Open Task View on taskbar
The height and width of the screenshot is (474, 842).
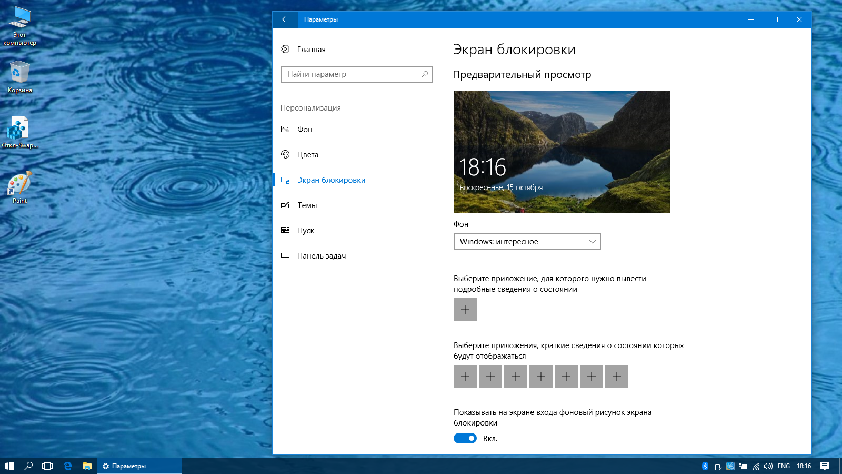(47, 466)
